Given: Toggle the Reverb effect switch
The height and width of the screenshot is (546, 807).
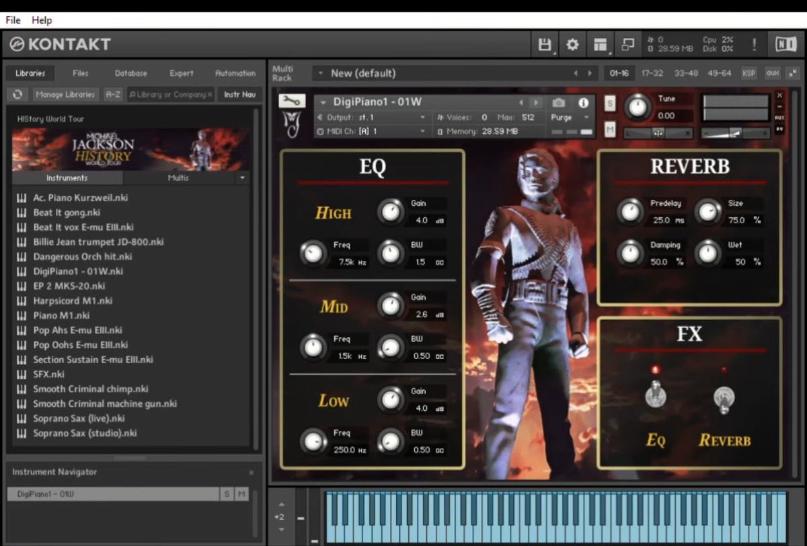Looking at the screenshot, I should pos(724,399).
